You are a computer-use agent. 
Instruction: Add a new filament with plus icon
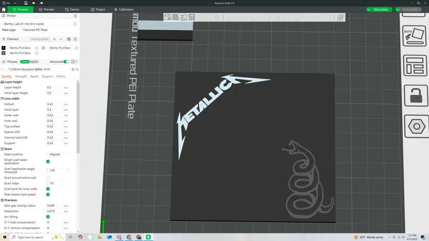coord(54,39)
